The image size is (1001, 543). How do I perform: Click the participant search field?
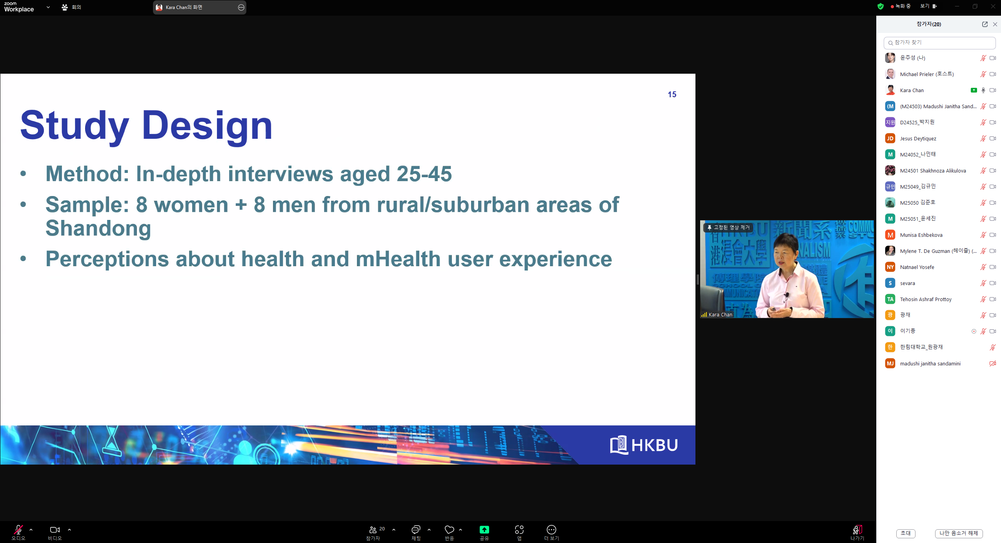tap(939, 43)
